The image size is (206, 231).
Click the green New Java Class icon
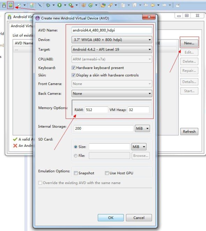coord(90,5)
